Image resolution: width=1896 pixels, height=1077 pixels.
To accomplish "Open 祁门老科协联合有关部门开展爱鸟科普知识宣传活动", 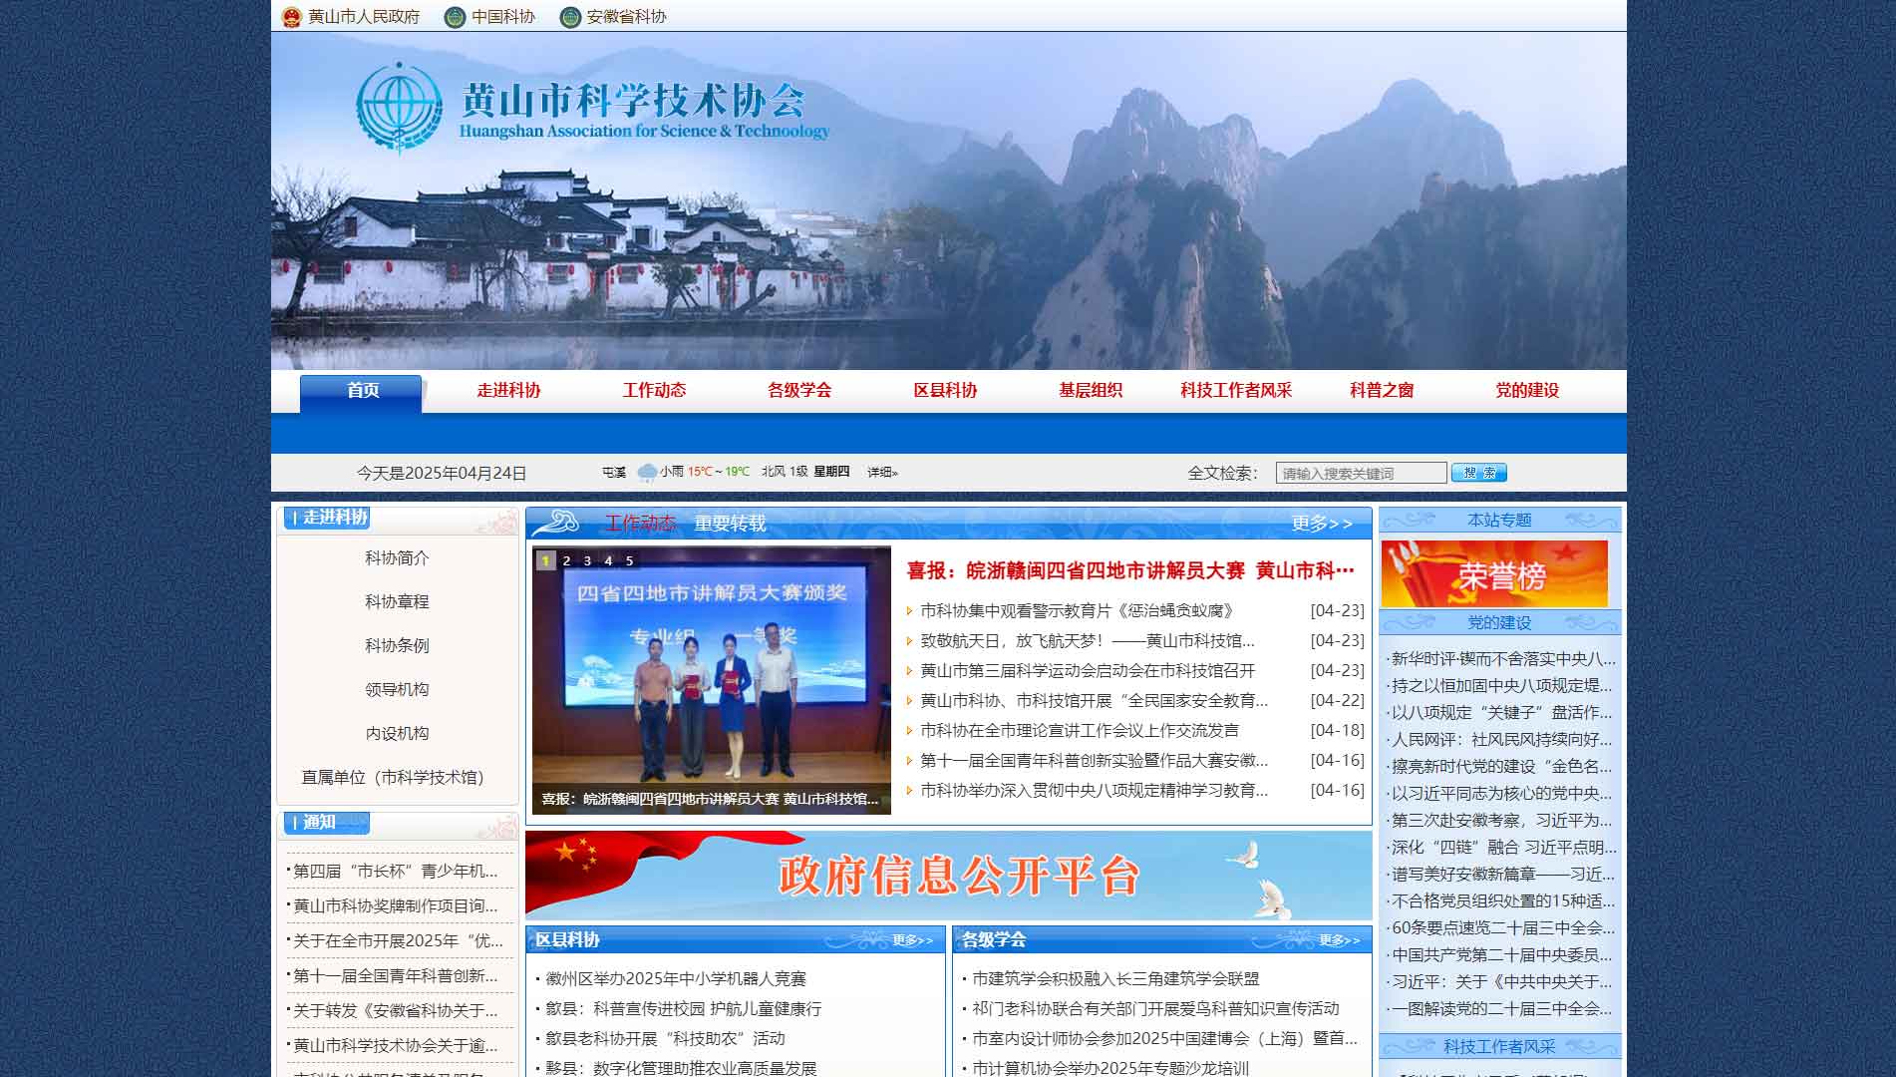I will tap(1155, 1009).
